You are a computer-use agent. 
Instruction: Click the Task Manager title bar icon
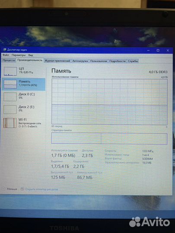click(x=5, y=50)
